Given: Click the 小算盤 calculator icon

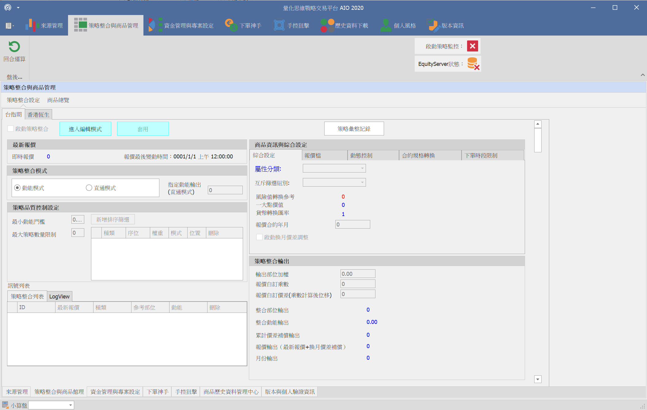Looking at the screenshot, I should pyautogui.click(x=5, y=405).
